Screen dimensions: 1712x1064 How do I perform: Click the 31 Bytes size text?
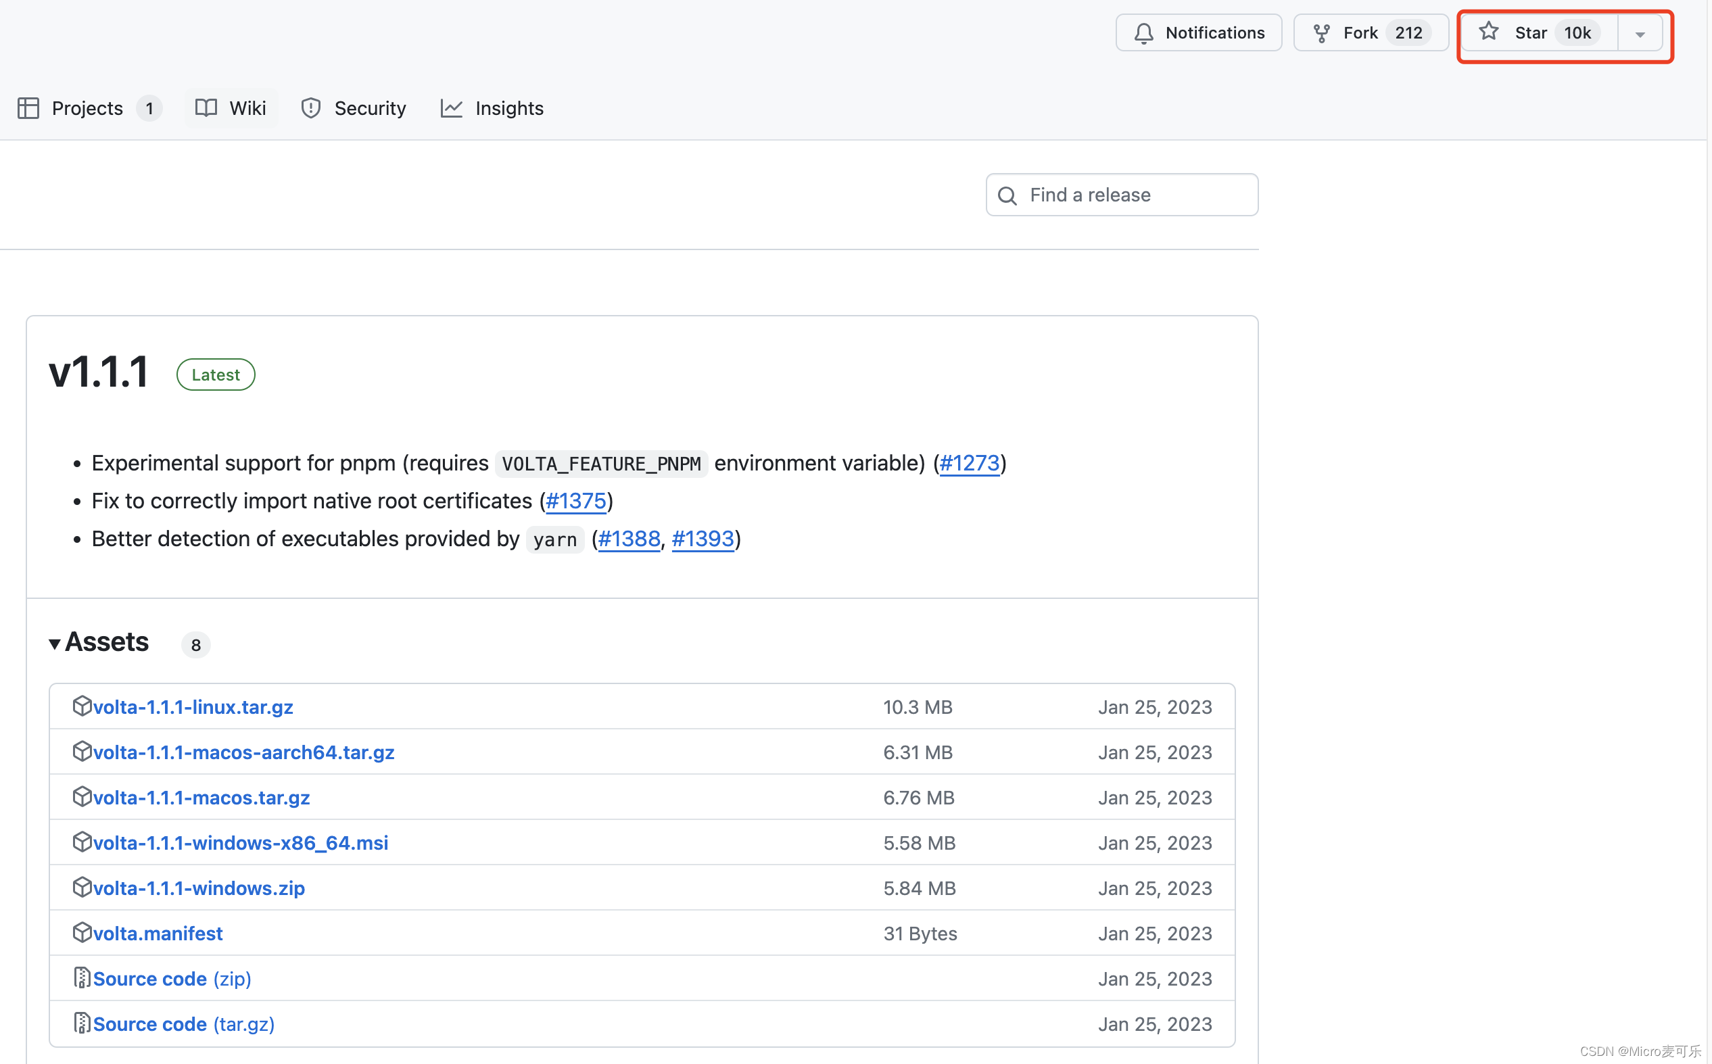(920, 933)
